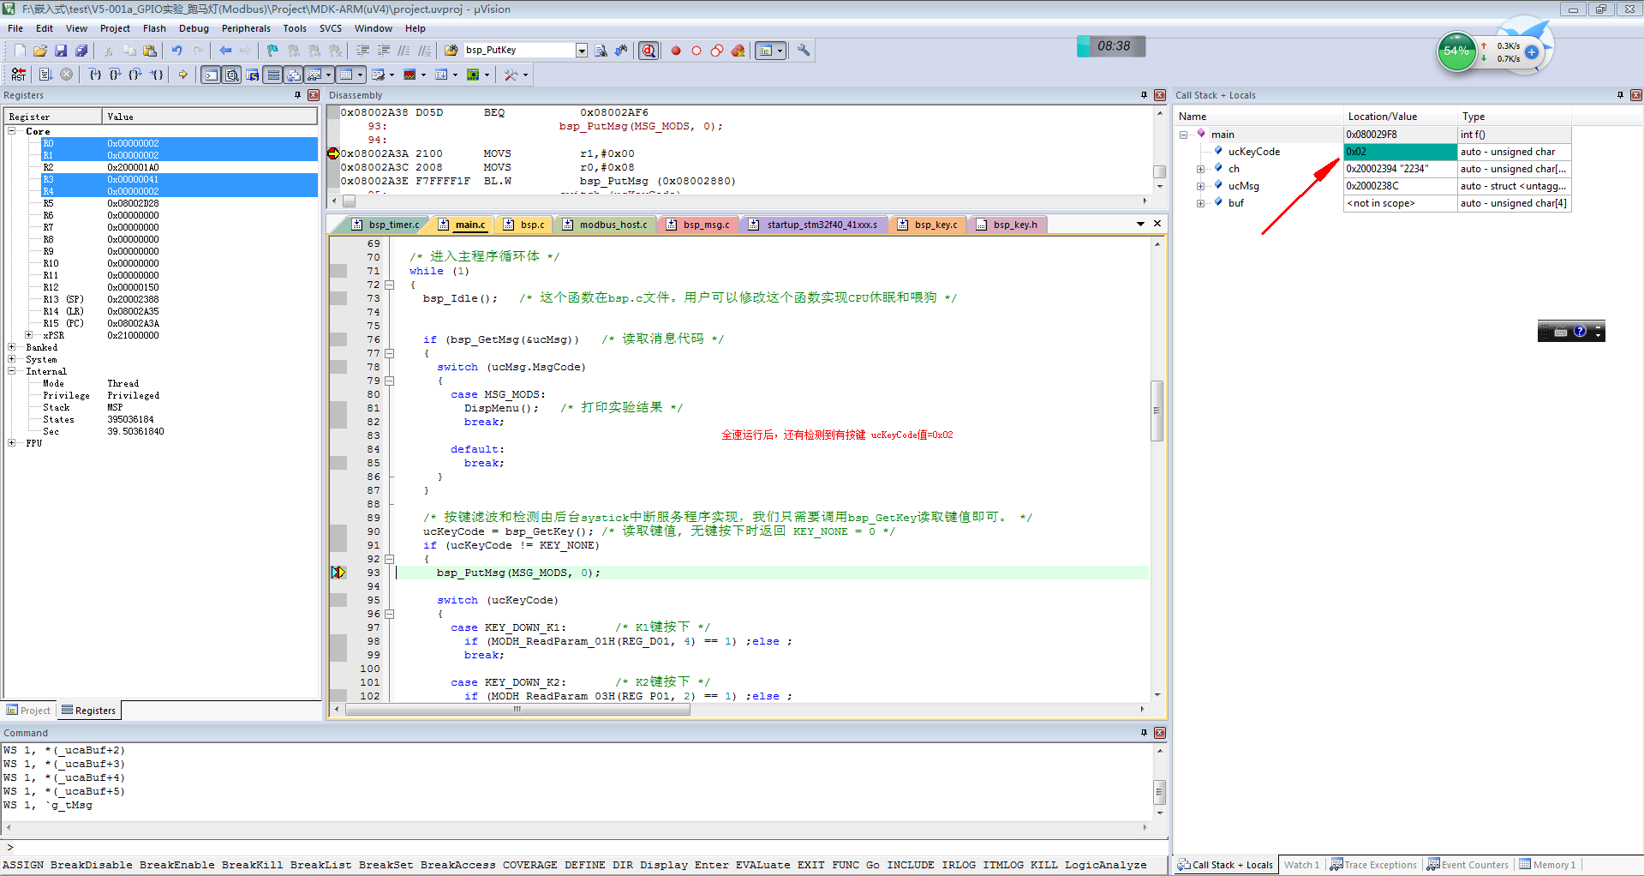Open the Event Counters tab
The height and width of the screenshot is (876, 1644).
[1468, 865]
